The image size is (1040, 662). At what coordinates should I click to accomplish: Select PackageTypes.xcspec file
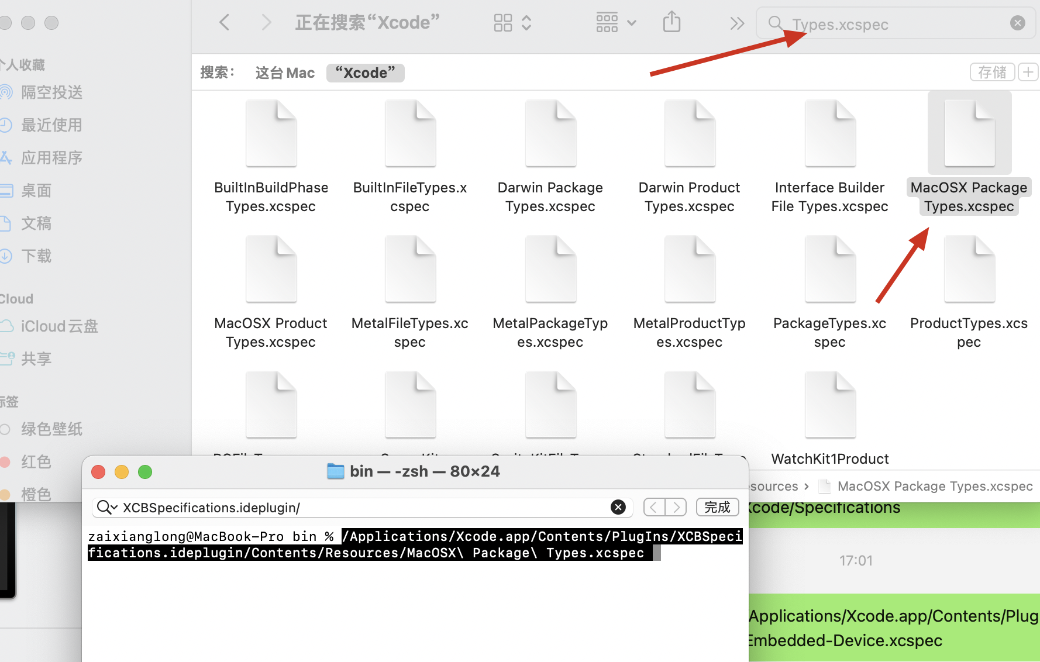click(829, 292)
